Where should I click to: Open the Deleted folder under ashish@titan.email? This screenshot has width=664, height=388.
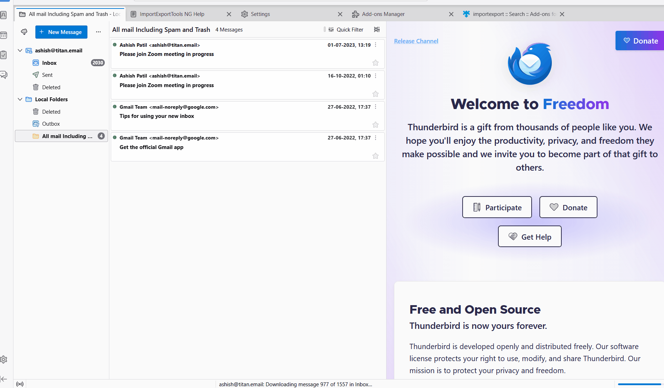tap(61, 87)
